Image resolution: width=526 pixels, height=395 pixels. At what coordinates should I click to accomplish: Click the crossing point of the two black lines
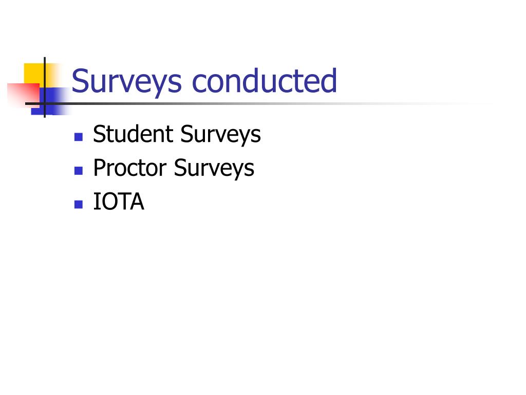point(45,103)
